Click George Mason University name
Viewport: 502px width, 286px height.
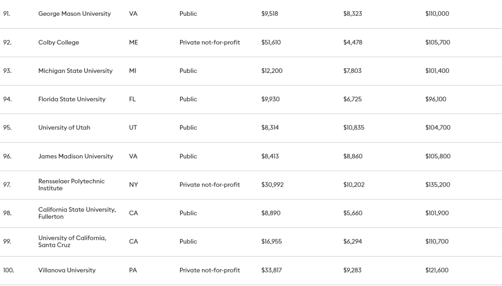[74, 14]
